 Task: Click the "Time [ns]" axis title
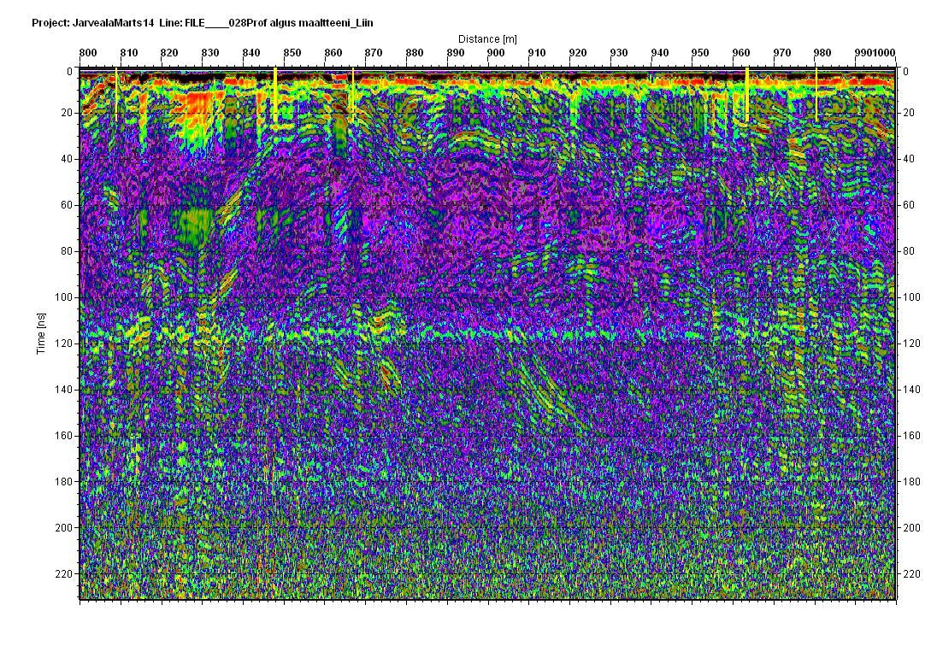pos(41,333)
